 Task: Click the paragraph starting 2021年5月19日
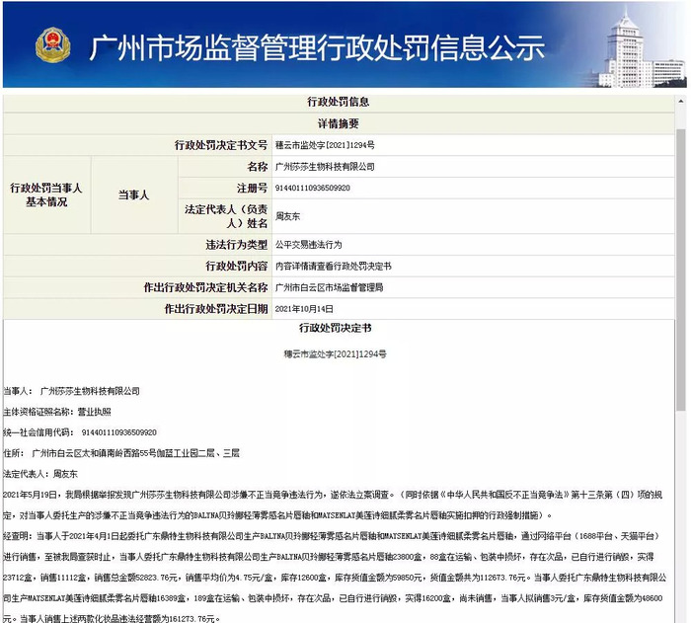pos(333,505)
